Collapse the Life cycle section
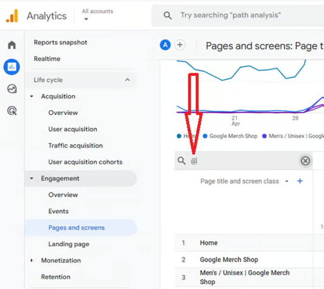Image resolution: width=324 pixels, height=289 pixels. pos(127,80)
